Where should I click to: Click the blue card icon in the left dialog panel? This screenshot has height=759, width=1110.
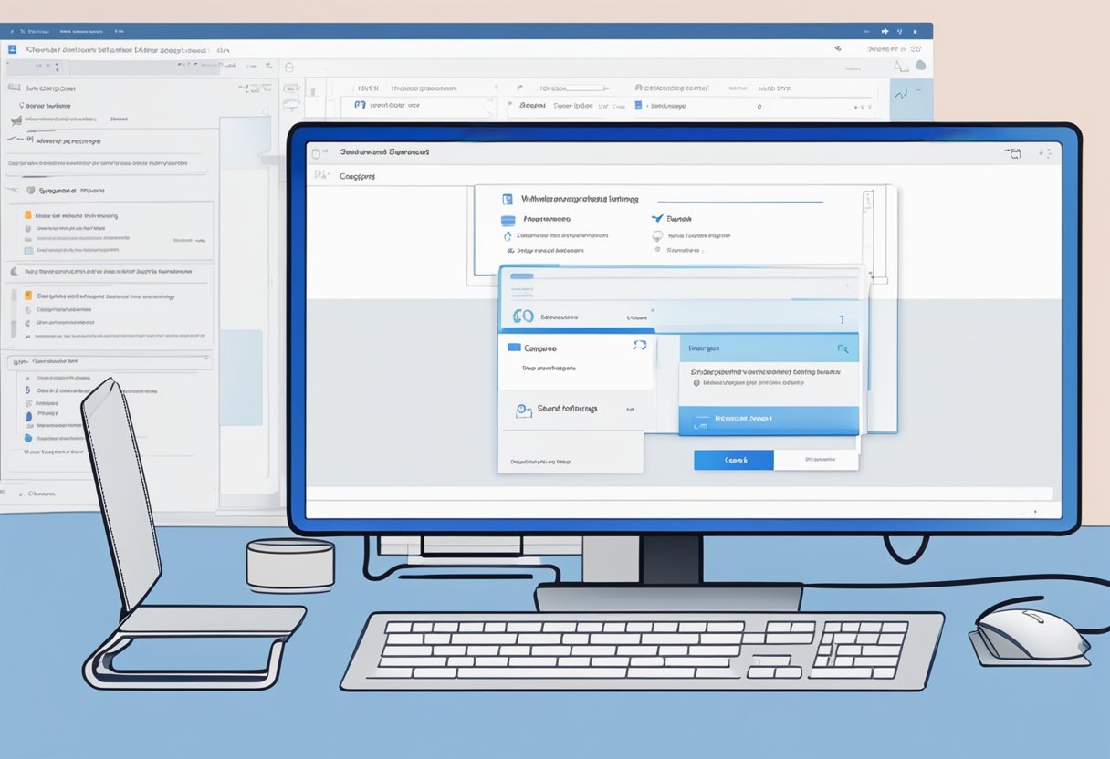pyautogui.click(x=514, y=348)
